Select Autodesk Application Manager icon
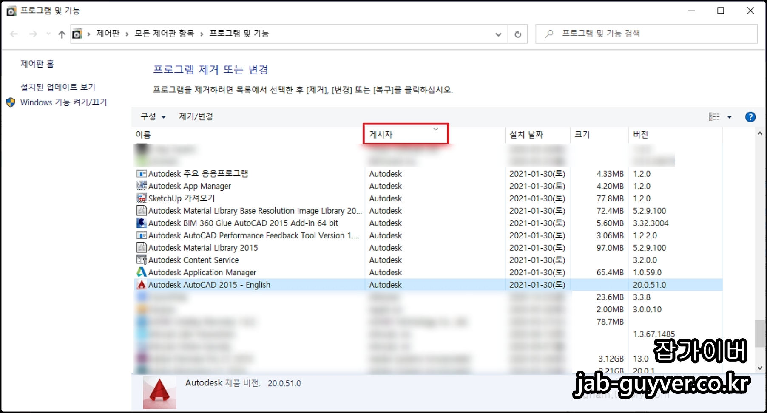Viewport: 767px width, 413px height. point(142,272)
